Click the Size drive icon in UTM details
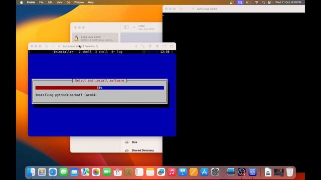Screen dimensions: 321x180 click(127, 142)
